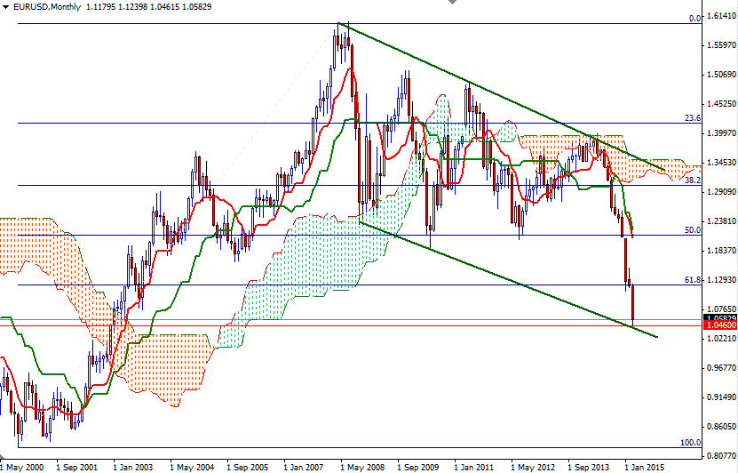Click the 1 May 2008 date label
The width and height of the screenshot is (738, 473).
[x=363, y=468]
